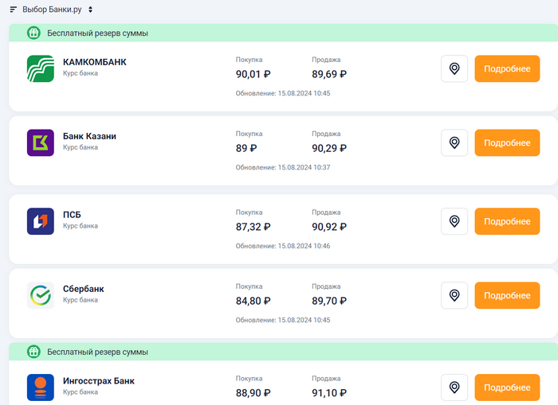
Task: Show КАМКОМБАНК branches on the map
Action: [x=454, y=68]
